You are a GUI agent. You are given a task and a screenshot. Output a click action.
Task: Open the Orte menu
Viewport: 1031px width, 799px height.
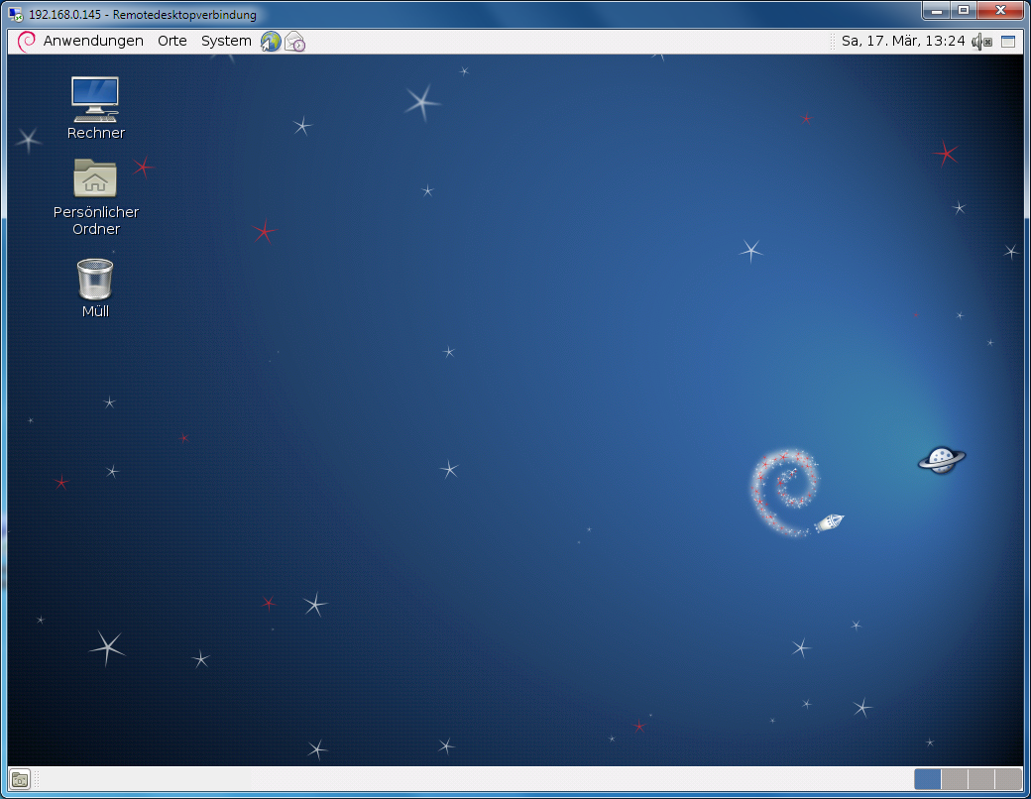[172, 41]
